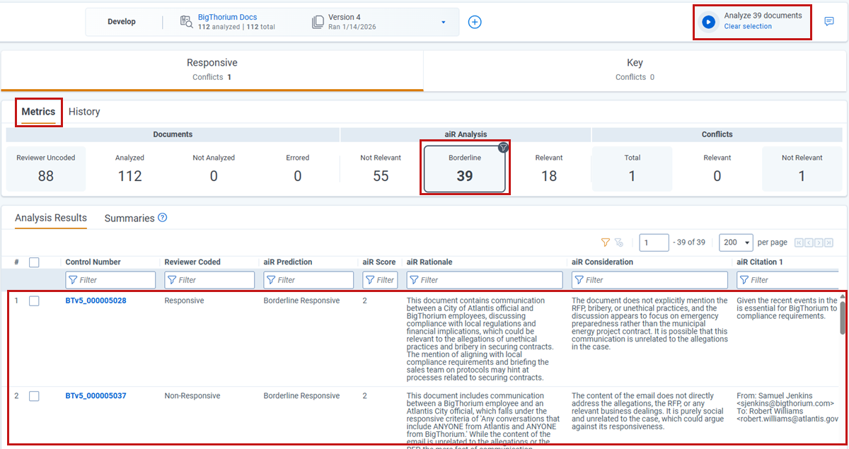Viewport: 849px width, 449px height.
Task: Switch to the Key tab
Action: [x=635, y=70]
